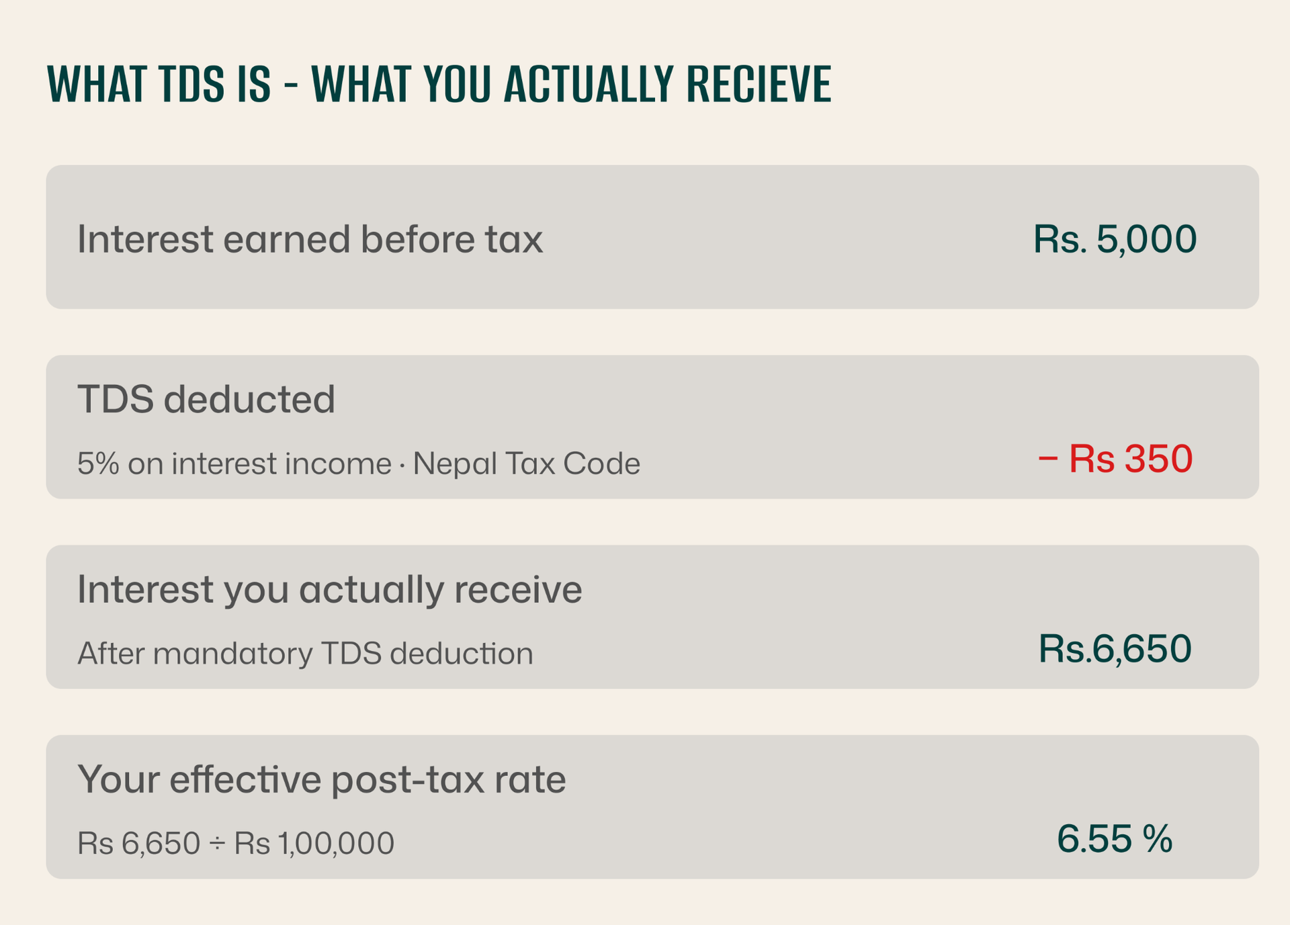
Task: Select the 'Your effective post-tax rate' label
Action: click(x=321, y=779)
